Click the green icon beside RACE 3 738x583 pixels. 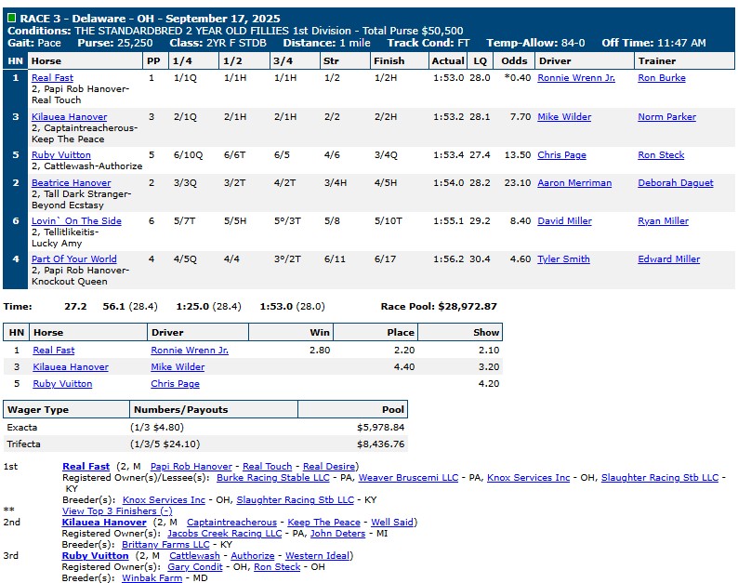point(11,18)
